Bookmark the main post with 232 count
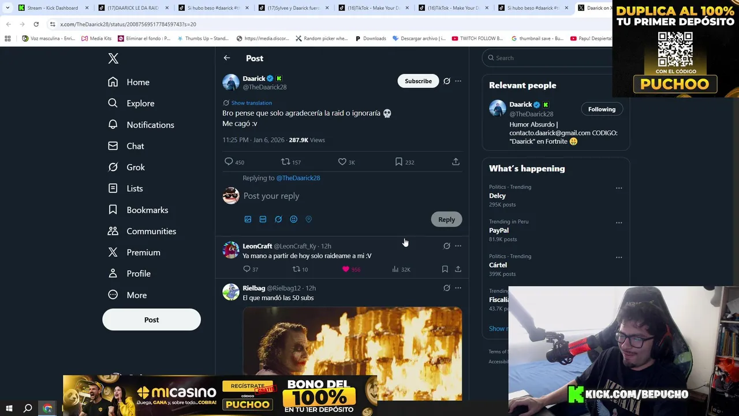 (x=398, y=162)
